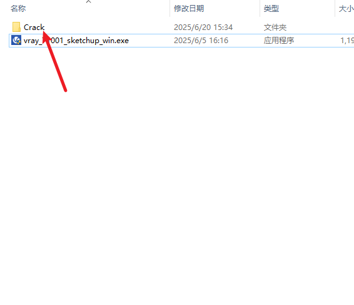Screen dimensions: 354x305
Task: Sort files by 修改日期 column header
Action: point(189,9)
